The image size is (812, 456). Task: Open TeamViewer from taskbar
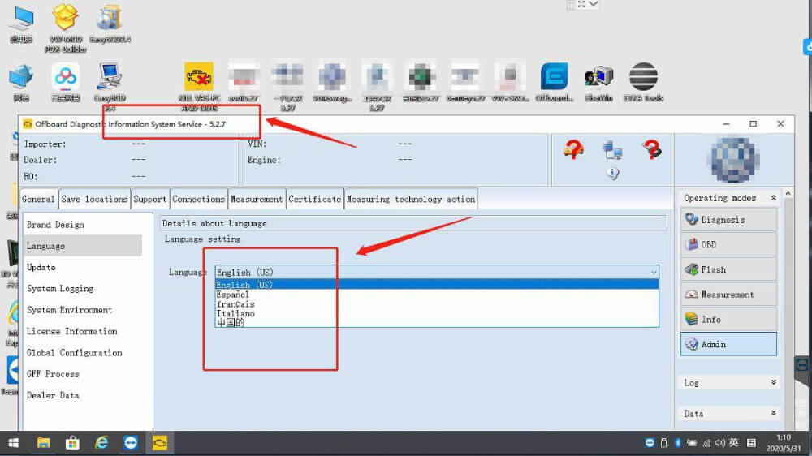pyautogui.click(x=131, y=443)
